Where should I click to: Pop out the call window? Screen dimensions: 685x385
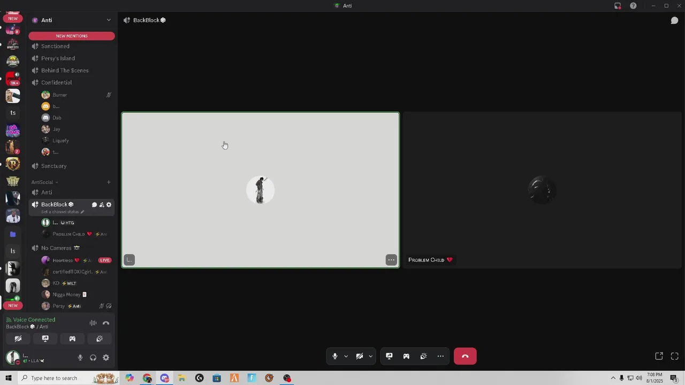pos(659,356)
